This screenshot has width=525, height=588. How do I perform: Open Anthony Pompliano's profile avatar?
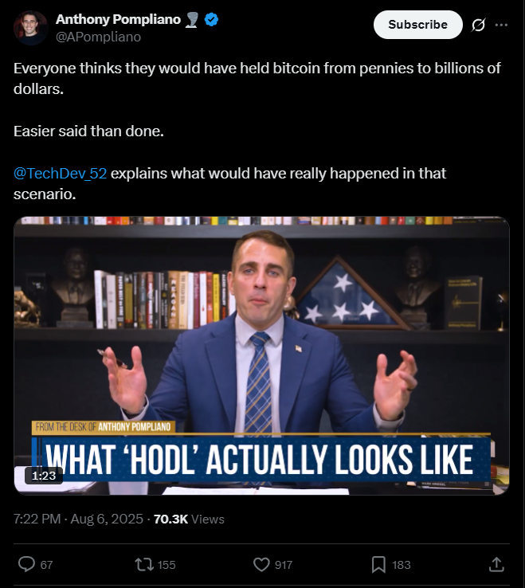30,28
